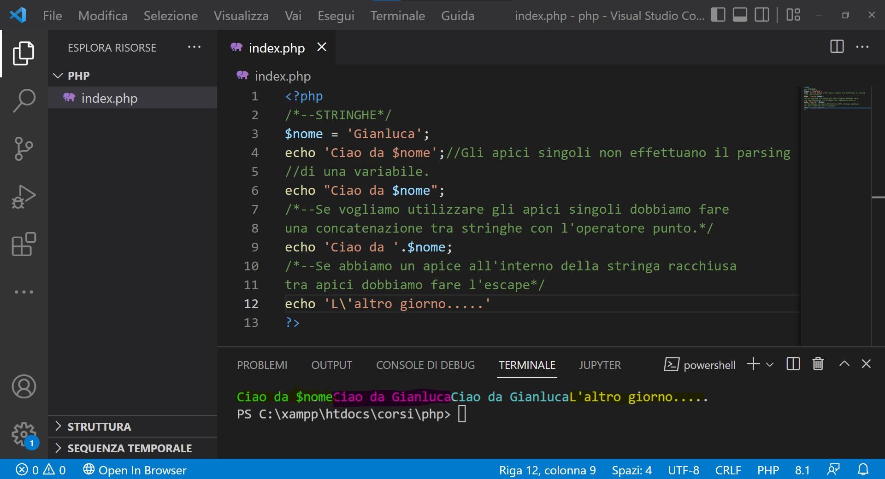
Task: Click PHP version 8.1 status item
Action: pos(802,470)
